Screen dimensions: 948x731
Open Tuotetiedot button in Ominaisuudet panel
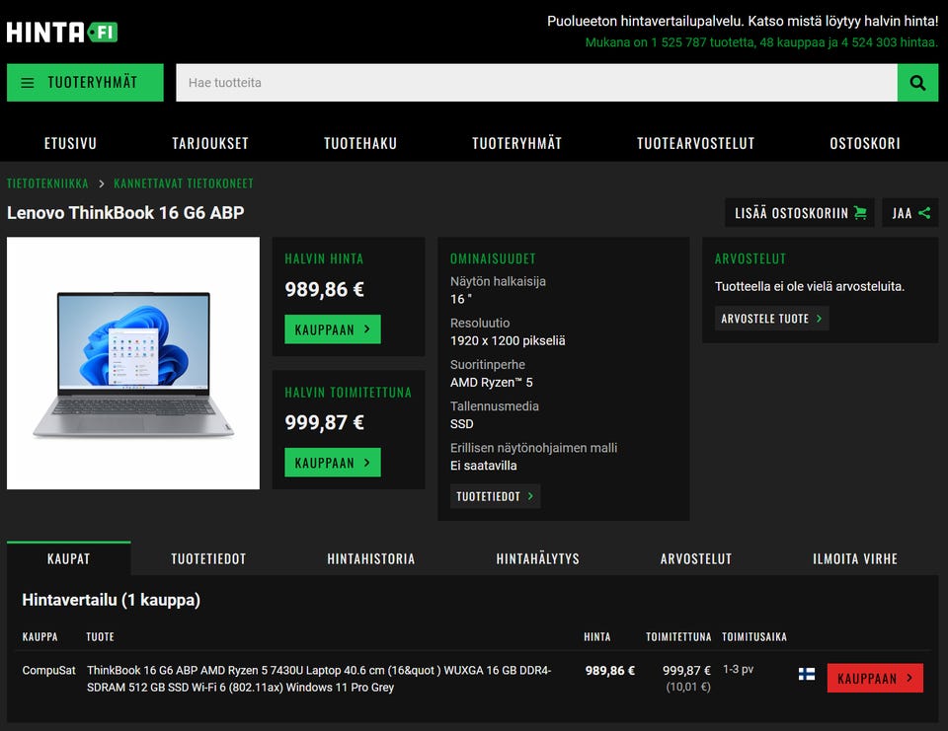coord(495,496)
